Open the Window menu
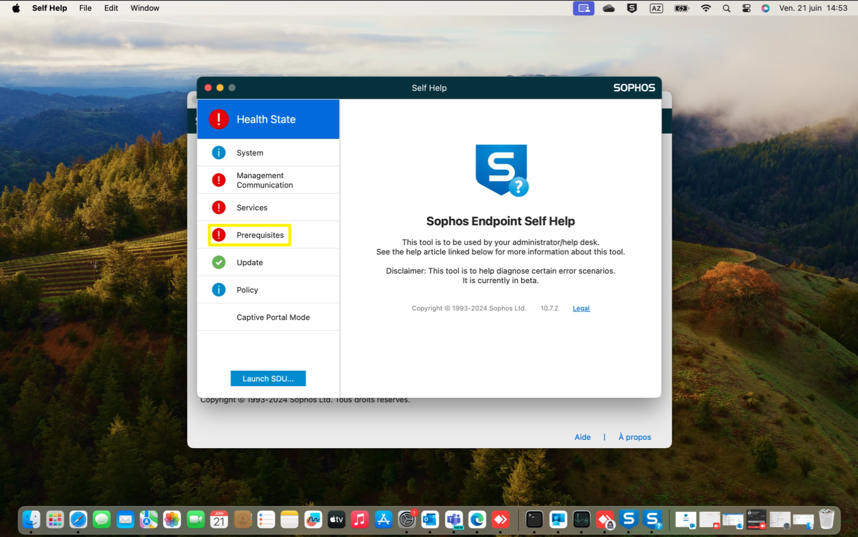Viewport: 858px width, 537px height. tap(145, 8)
